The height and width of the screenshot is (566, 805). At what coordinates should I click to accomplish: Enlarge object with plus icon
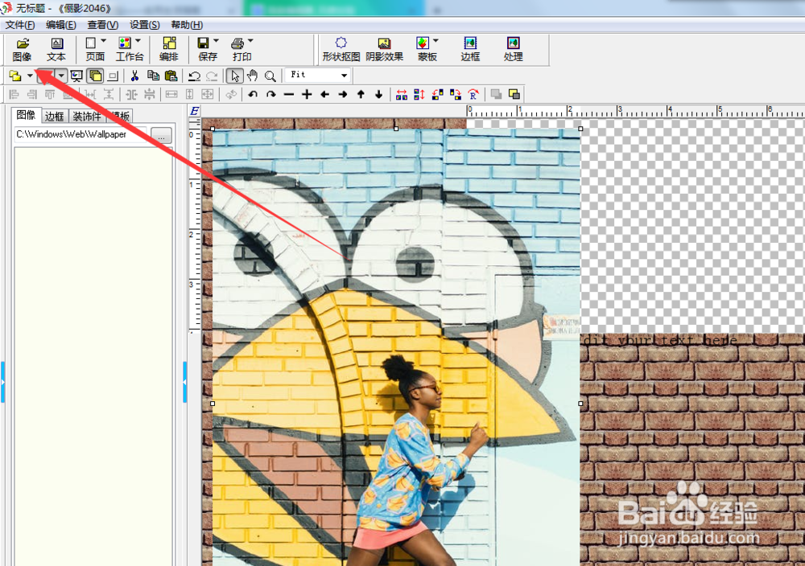pos(307,94)
